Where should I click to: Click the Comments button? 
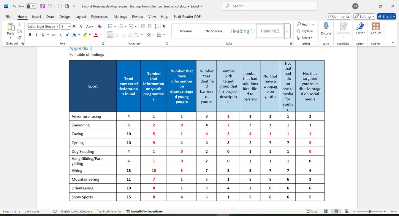pyautogui.click(x=339, y=16)
